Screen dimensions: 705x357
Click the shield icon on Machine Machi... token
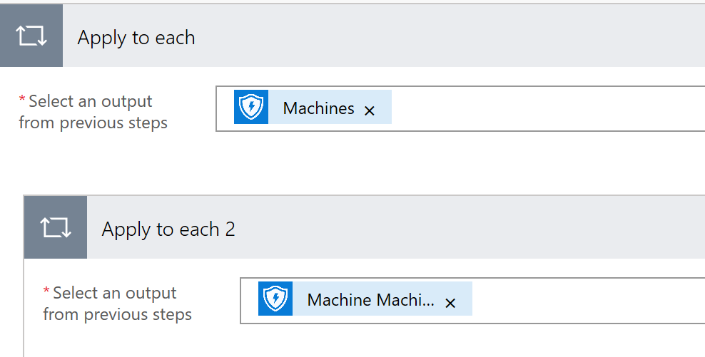click(275, 299)
